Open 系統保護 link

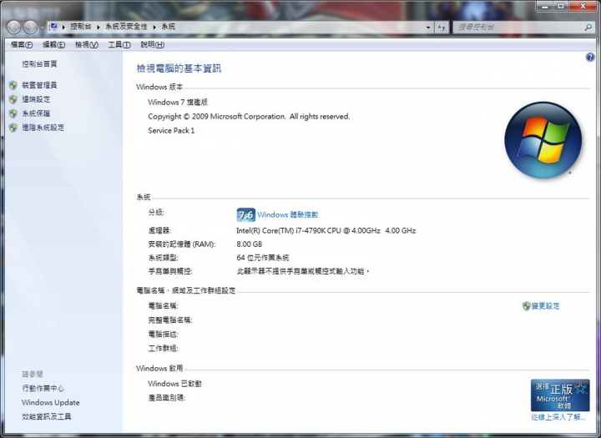click(36, 113)
